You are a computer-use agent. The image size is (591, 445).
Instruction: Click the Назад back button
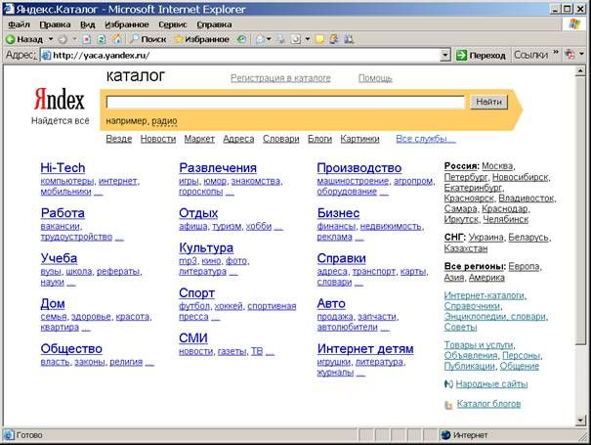[23, 39]
